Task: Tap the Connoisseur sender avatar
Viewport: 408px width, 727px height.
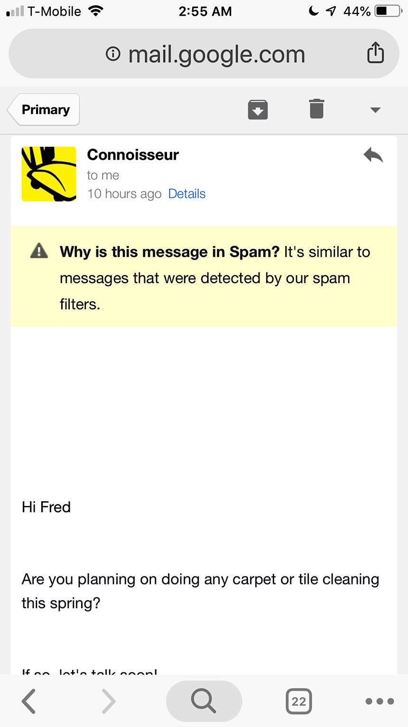Action: (x=49, y=174)
